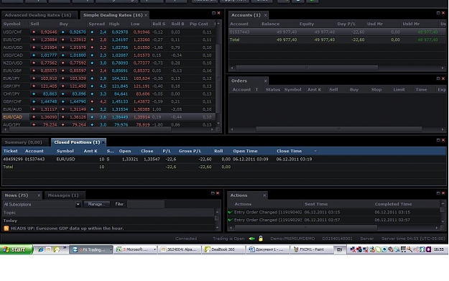Screen dimensions: 449x281
Task: Open the Close Time column sort arrow
Action: [x=315, y=151]
